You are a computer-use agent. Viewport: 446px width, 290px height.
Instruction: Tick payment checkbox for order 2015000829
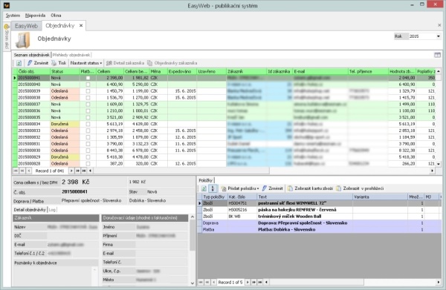[x=88, y=157]
